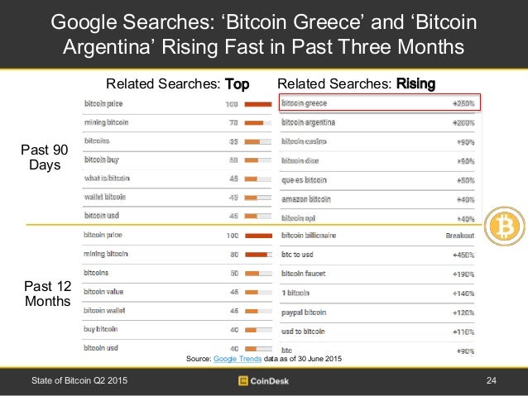Open the 'bitcoin argentina' related search

(x=308, y=122)
